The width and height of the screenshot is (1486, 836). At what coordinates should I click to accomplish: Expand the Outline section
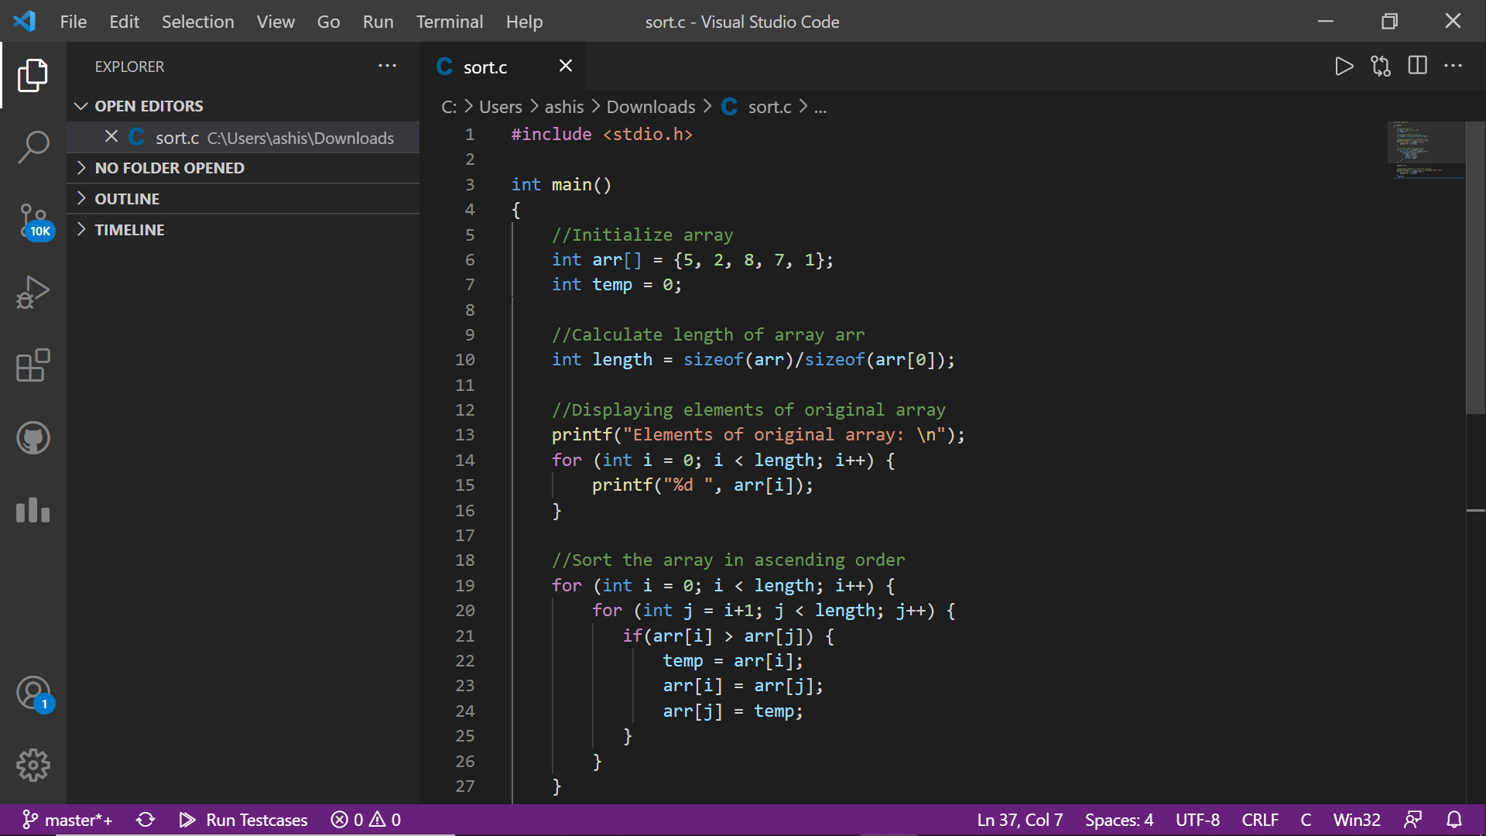(x=127, y=199)
